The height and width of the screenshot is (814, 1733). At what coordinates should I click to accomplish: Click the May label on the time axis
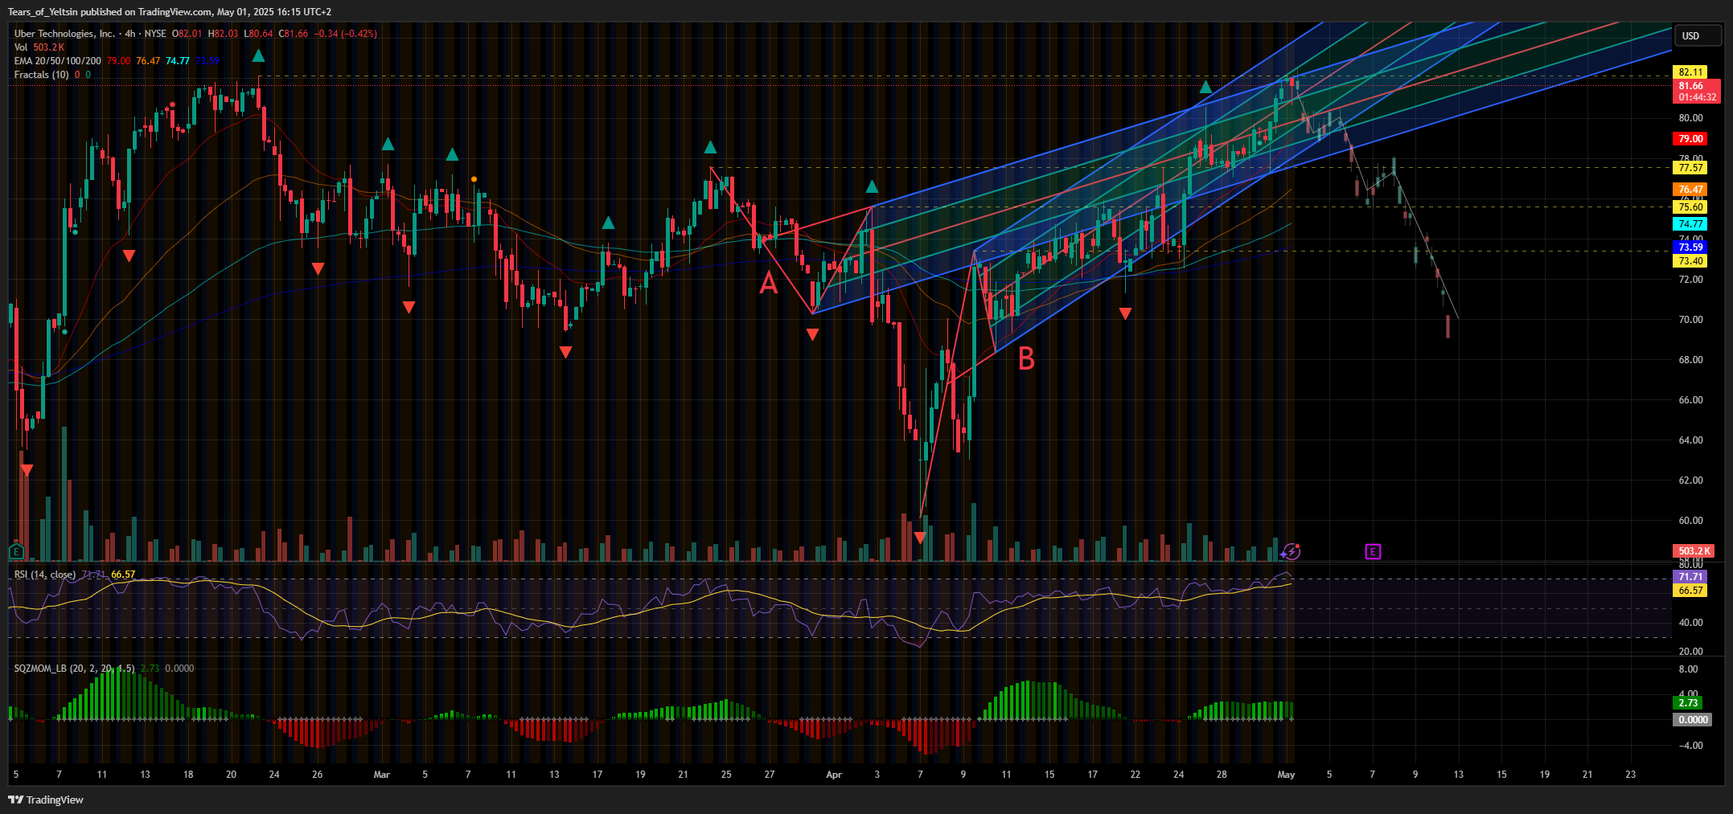click(x=1286, y=775)
